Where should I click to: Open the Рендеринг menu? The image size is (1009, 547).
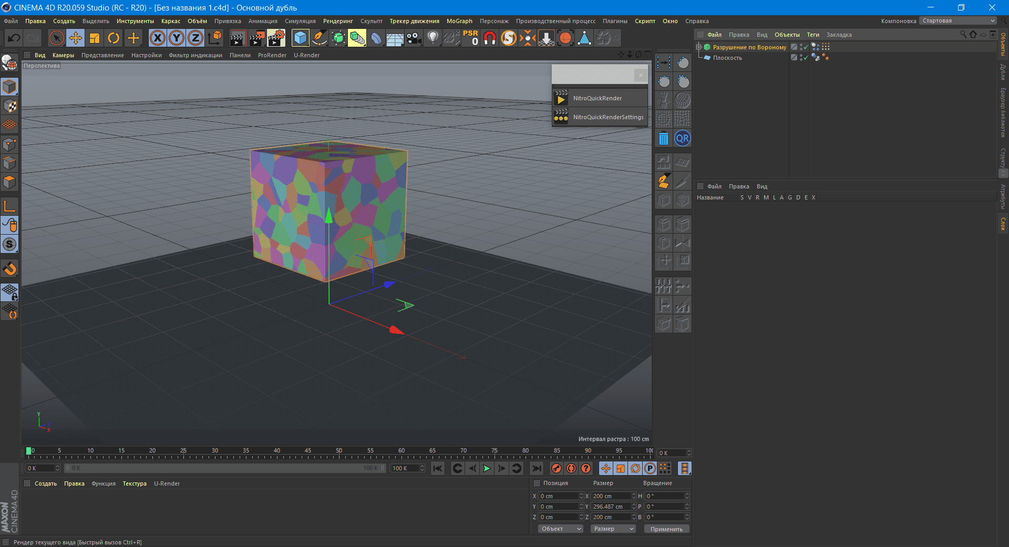click(x=338, y=21)
